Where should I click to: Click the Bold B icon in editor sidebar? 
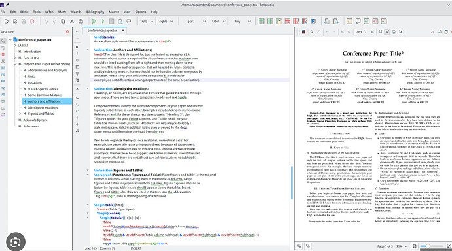[77, 47]
